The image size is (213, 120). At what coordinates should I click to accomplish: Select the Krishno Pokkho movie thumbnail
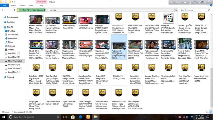(x=36, y=19)
